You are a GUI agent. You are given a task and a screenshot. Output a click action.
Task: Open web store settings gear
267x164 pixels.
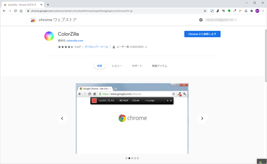point(201,20)
